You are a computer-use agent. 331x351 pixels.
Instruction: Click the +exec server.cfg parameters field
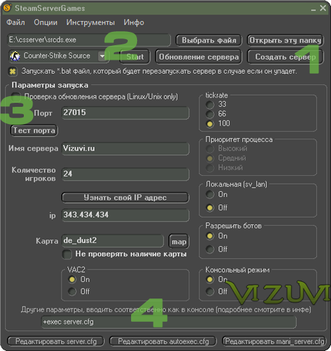coord(169,322)
